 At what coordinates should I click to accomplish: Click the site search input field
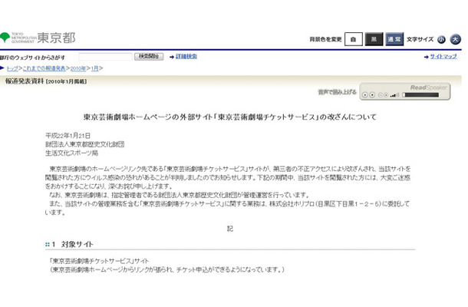click(105, 57)
